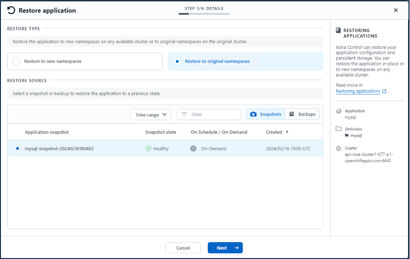Click the On-Demand target icon in row

point(193,148)
